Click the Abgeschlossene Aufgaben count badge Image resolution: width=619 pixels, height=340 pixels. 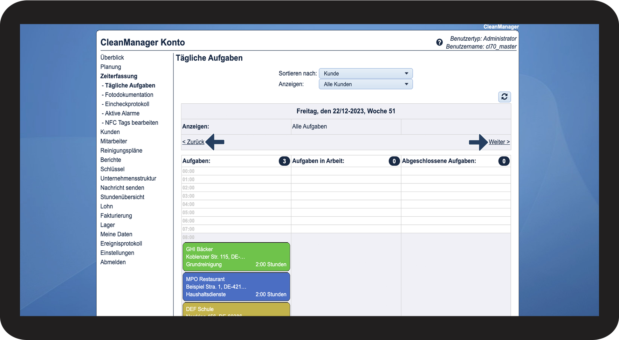504,161
